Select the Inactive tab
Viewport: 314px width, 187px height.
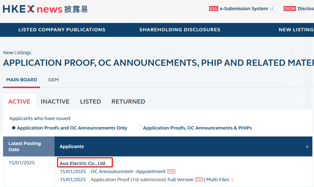click(x=55, y=102)
